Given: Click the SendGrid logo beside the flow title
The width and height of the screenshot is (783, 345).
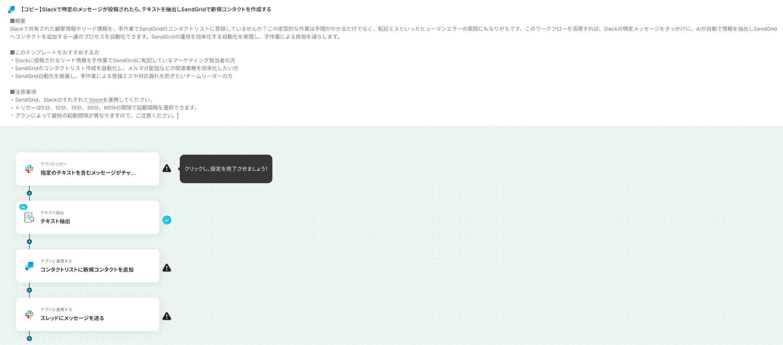Looking at the screenshot, I should pyautogui.click(x=11, y=10).
